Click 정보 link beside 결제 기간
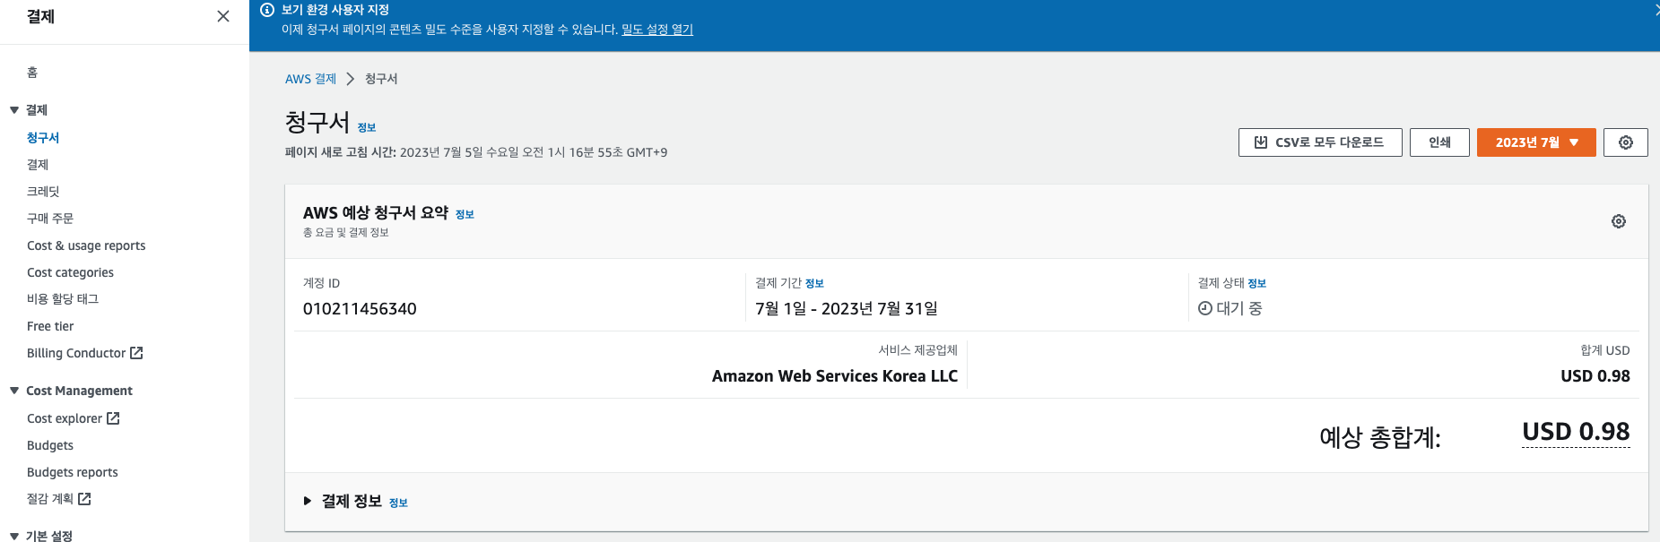Viewport: 1660px width, 542px height. (x=814, y=283)
